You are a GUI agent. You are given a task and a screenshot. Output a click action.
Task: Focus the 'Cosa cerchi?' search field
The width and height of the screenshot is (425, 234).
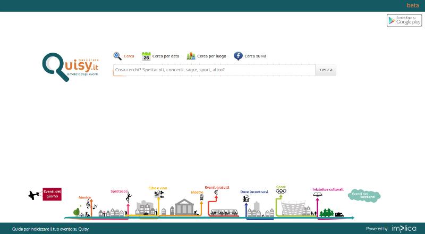tap(214, 70)
